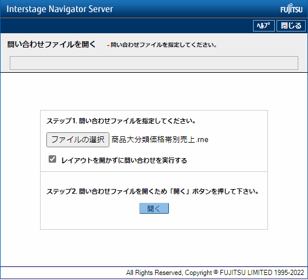Click the copyright notice in the footer
308x279 pixels.
point(215,273)
